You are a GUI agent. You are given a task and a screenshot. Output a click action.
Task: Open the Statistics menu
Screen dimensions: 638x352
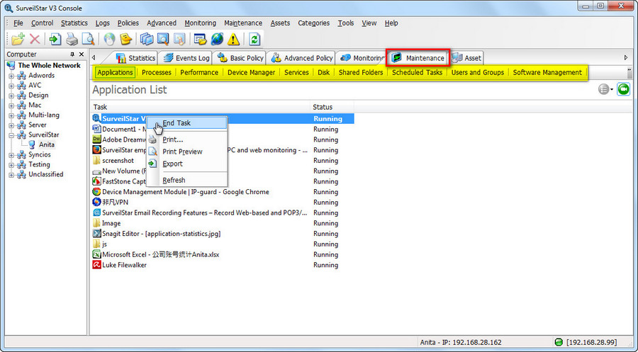click(x=74, y=23)
